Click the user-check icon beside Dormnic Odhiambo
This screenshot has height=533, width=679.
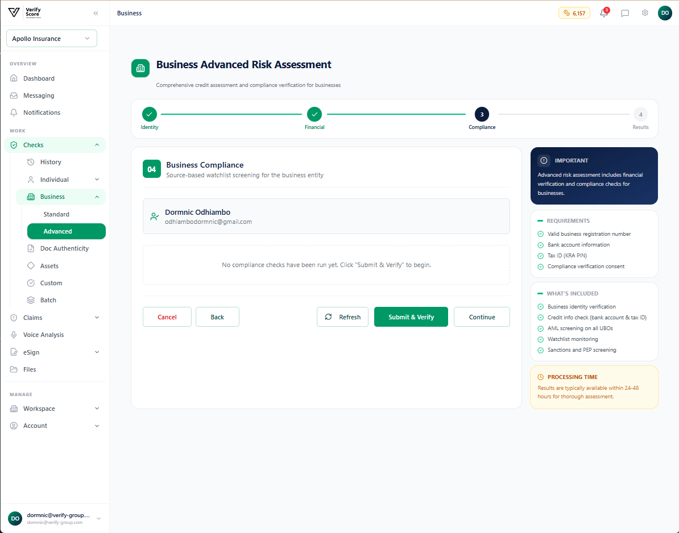(x=154, y=216)
